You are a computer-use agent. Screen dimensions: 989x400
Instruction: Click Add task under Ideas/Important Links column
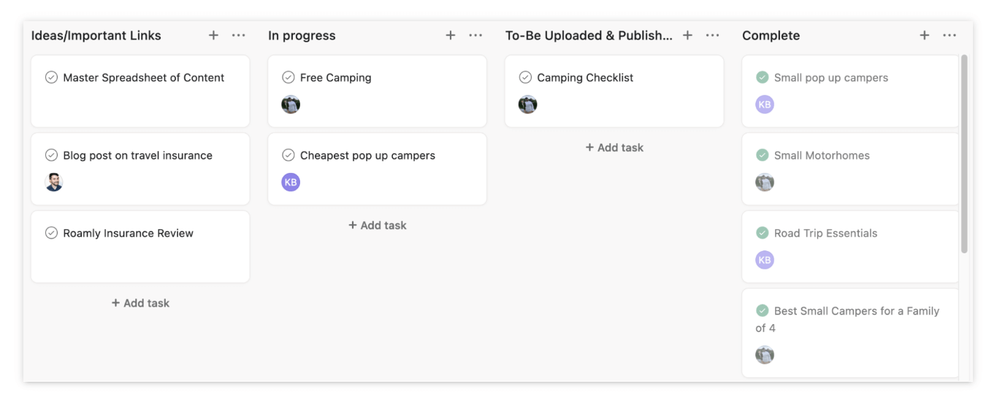click(x=140, y=303)
